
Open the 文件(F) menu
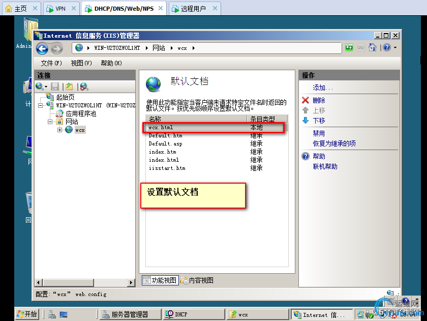51,63
